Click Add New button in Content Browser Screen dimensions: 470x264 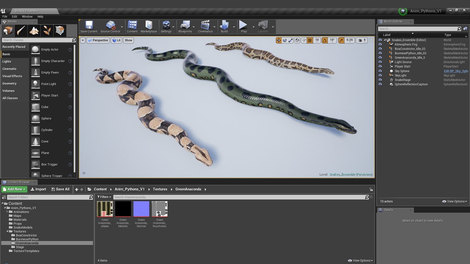pos(14,189)
